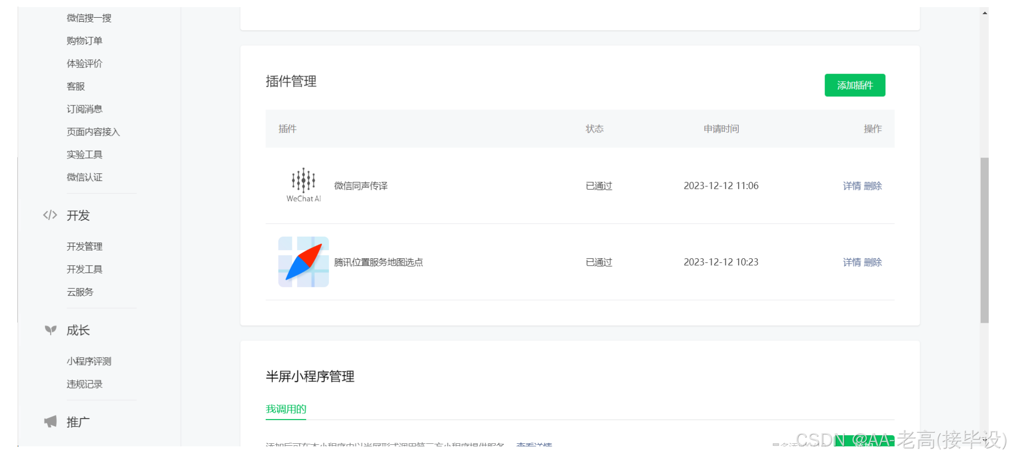The image size is (1009, 457).
Task: Click the WeChat AI plugin icon
Action: click(304, 185)
